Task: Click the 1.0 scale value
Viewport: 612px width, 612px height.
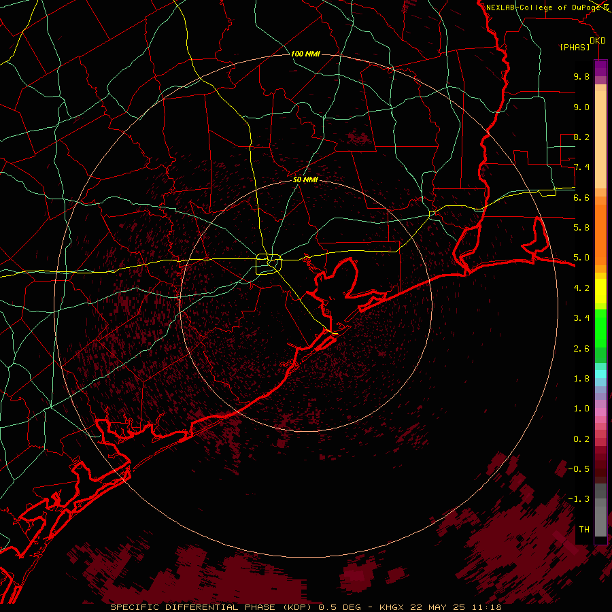Action: (x=581, y=409)
